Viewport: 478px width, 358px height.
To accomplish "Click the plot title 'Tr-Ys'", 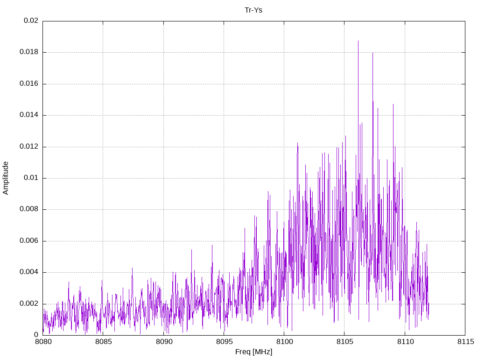I will [x=253, y=10].
